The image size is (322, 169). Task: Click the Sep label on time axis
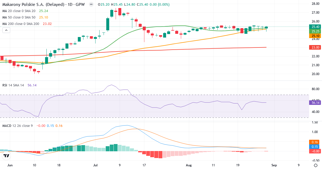point(274,165)
